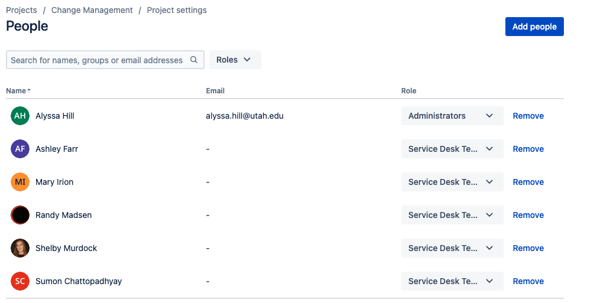Screen dimensions: 610x303
Task: Click the search magnifier icon
Action: (x=194, y=60)
